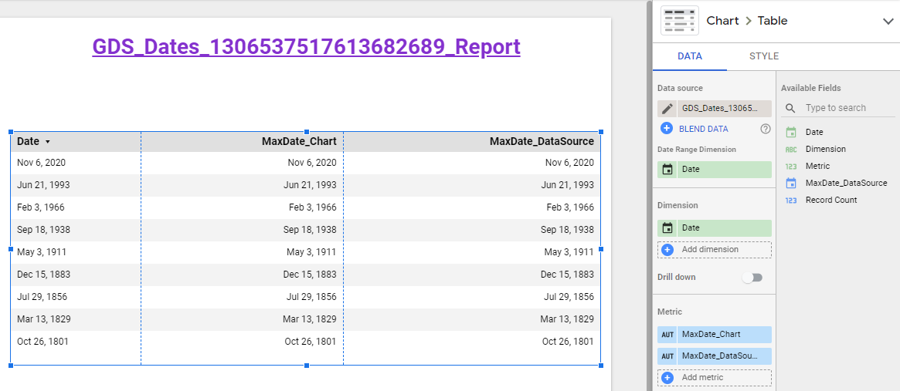Switch to the DATA tab
This screenshot has height=391, width=900.
point(689,56)
